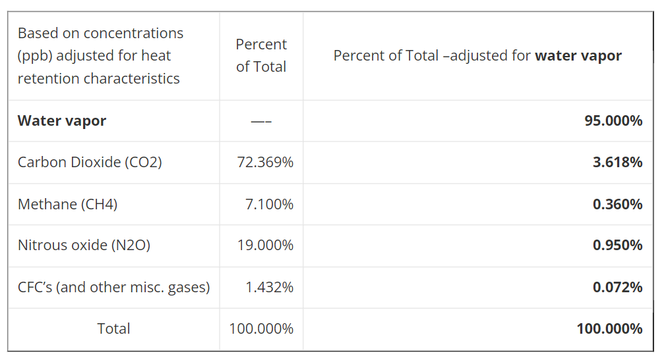
Task: Click the 19.000% nitrous oxide value
Action: [265, 246]
